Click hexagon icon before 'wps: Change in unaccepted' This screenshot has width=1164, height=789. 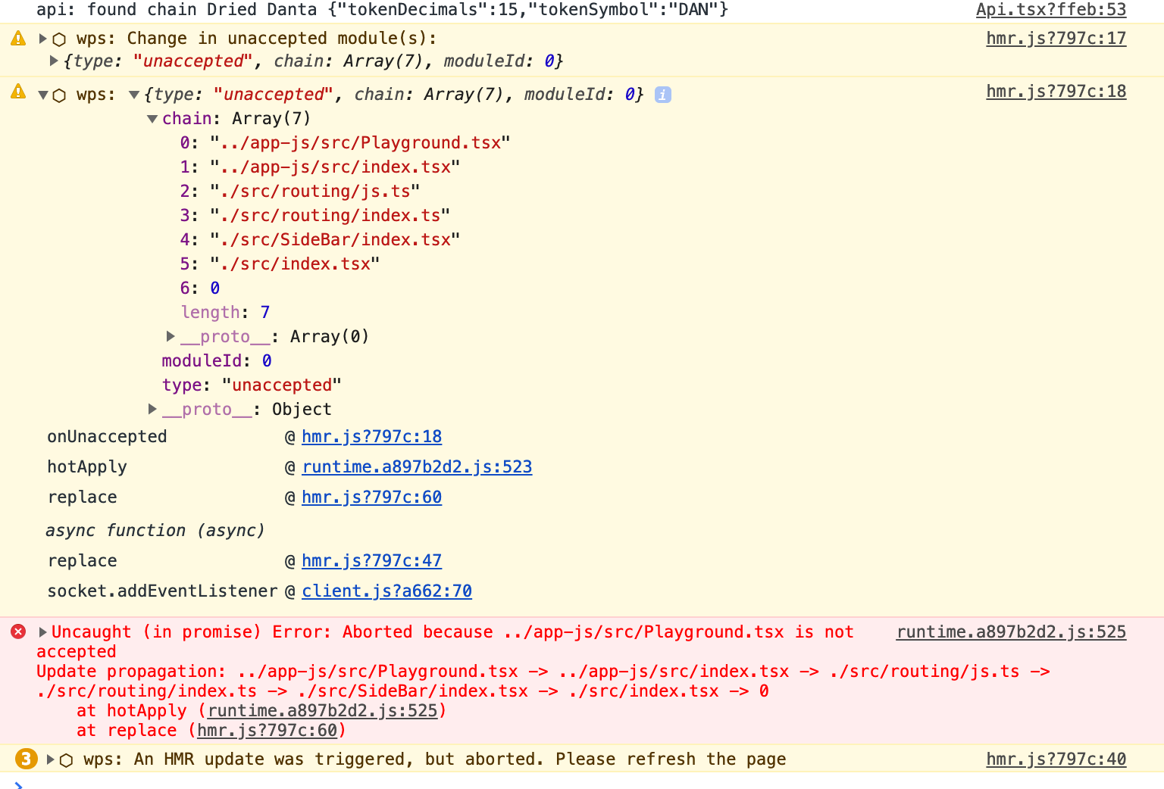click(59, 39)
